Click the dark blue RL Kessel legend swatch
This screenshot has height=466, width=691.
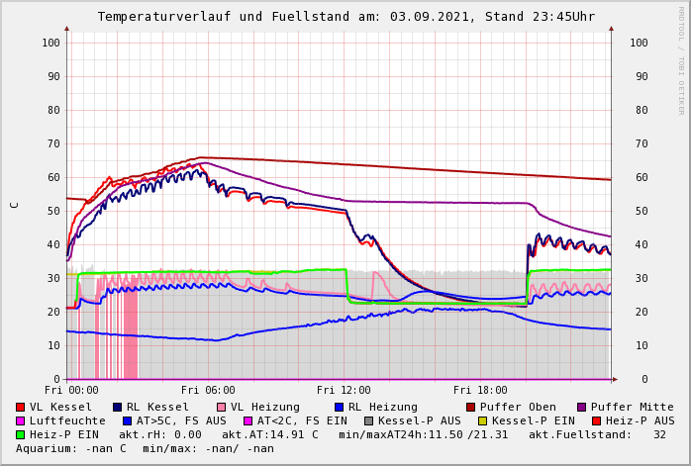(x=117, y=408)
